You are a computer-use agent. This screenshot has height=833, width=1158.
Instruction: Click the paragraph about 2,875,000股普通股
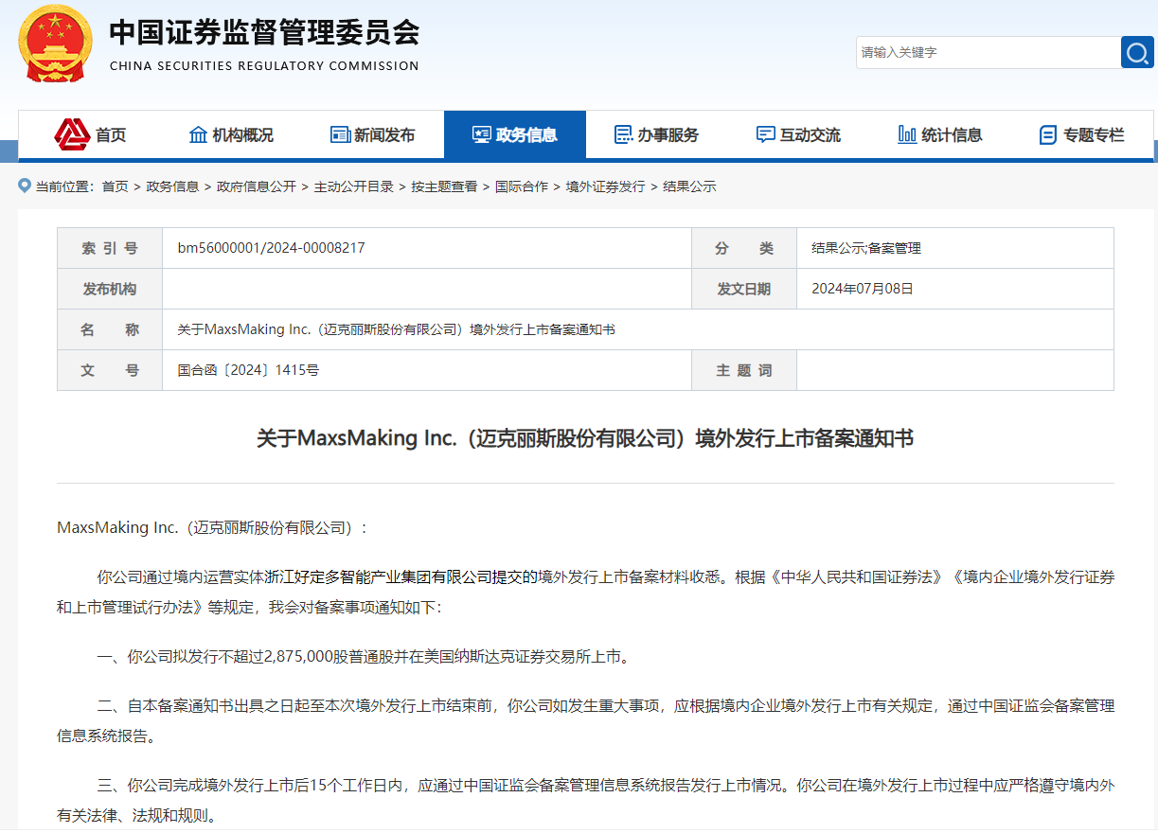[363, 656]
